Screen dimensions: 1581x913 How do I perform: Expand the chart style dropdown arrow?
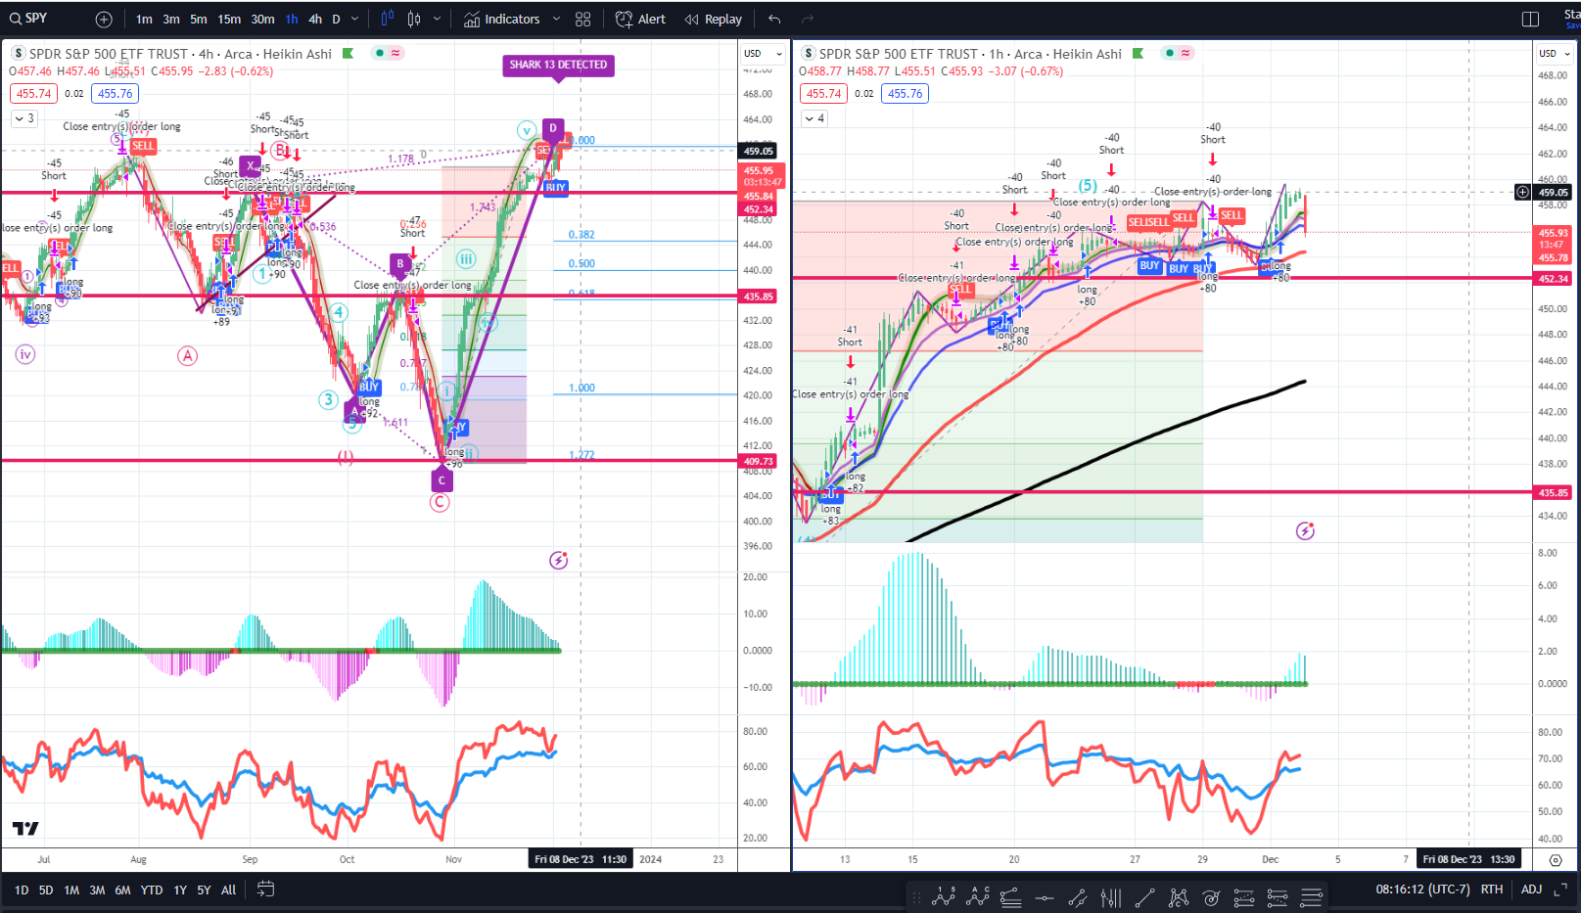437,19
